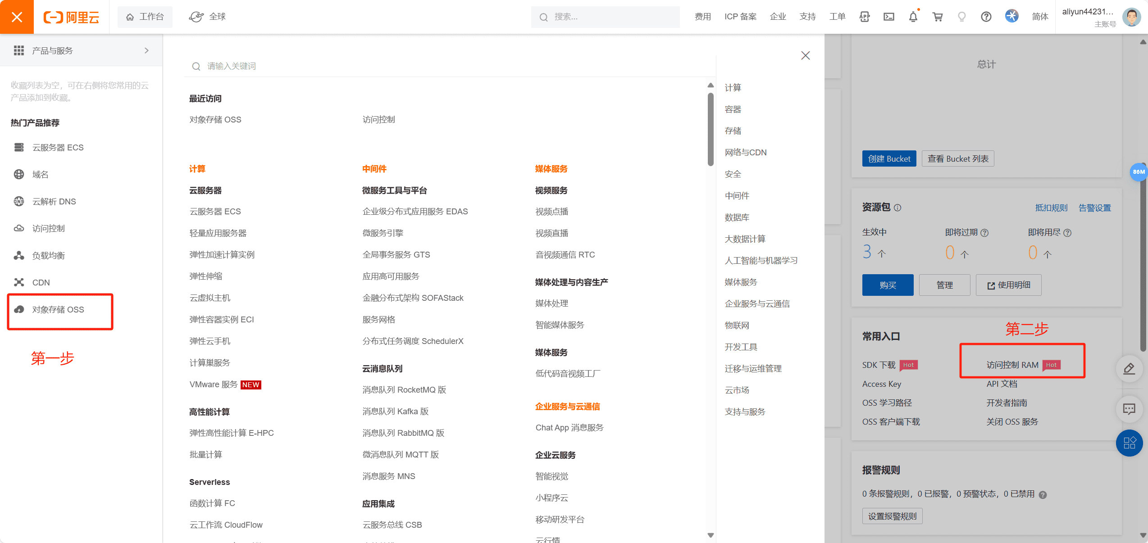Open the shopping cart icon
Image resolution: width=1148 pixels, height=543 pixels.
coord(938,17)
